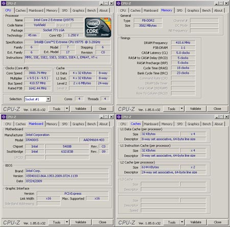The height and width of the screenshot is (227, 230).
Task: Click CPU-Z app icon in Caches window title
Action: [119, 117]
